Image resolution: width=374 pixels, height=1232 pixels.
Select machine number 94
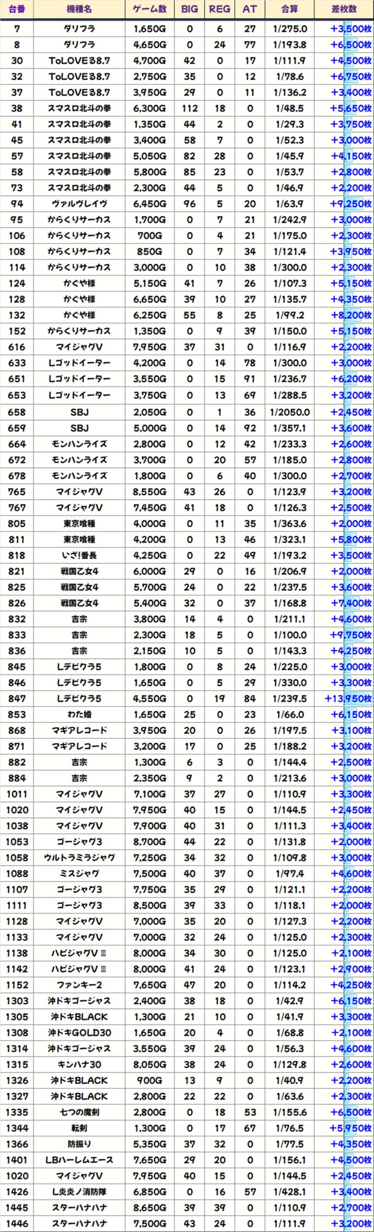17,204
